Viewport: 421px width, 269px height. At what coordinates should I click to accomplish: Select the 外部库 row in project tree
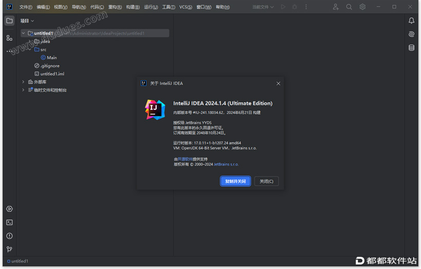(37, 82)
